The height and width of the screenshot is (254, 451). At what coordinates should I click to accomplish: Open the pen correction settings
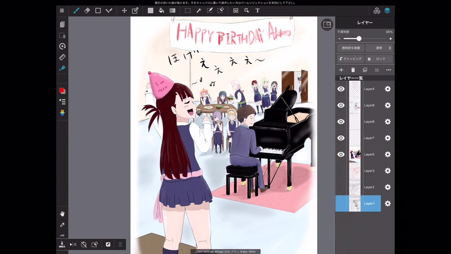click(x=62, y=68)
